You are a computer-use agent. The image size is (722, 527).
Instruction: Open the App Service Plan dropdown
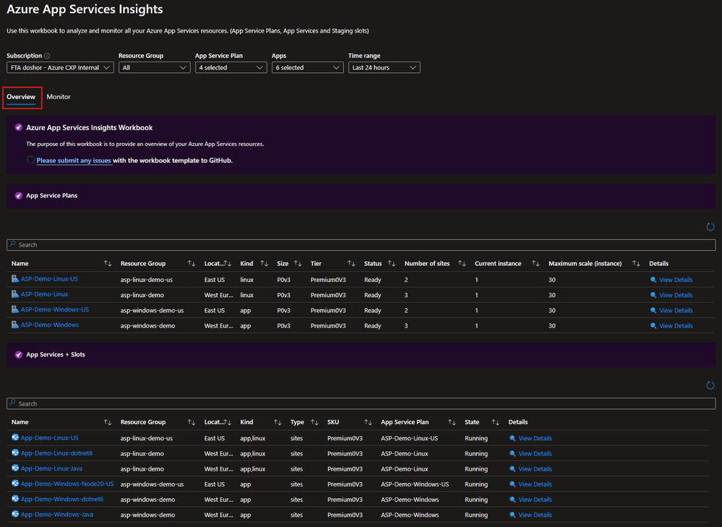pyautogui.click(x=231, y=67)
